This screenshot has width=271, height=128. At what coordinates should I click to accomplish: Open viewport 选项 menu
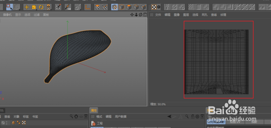pyautogui.click(x=27, y=15)
